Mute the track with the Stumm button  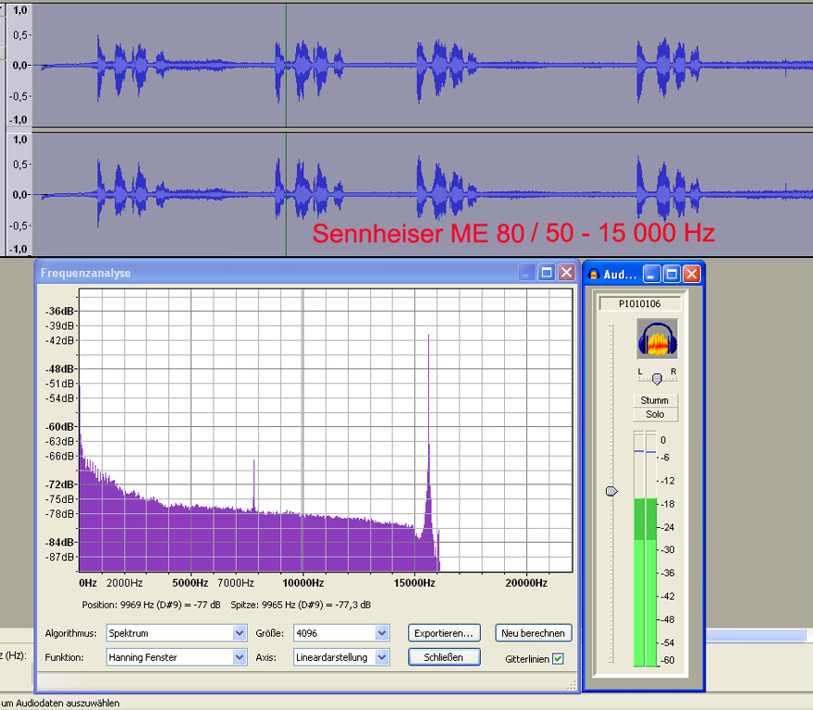click(x=655, y=400)
